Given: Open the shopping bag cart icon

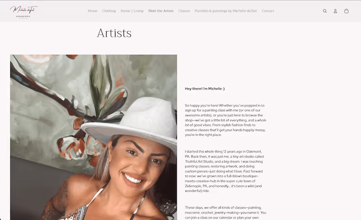Looking at the screenshot, I should click(346, 11).
